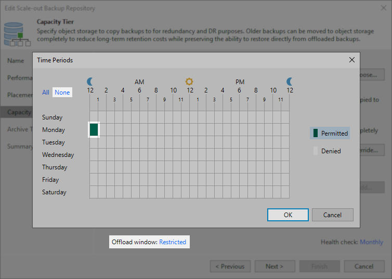The image size is (392, 279).
Task: Click the green Permitted color swatch
Action: click(x=316, y=133)
